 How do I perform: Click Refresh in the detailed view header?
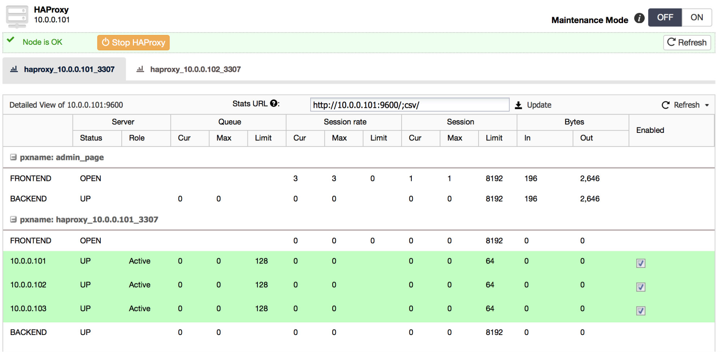tap(686, 105)
